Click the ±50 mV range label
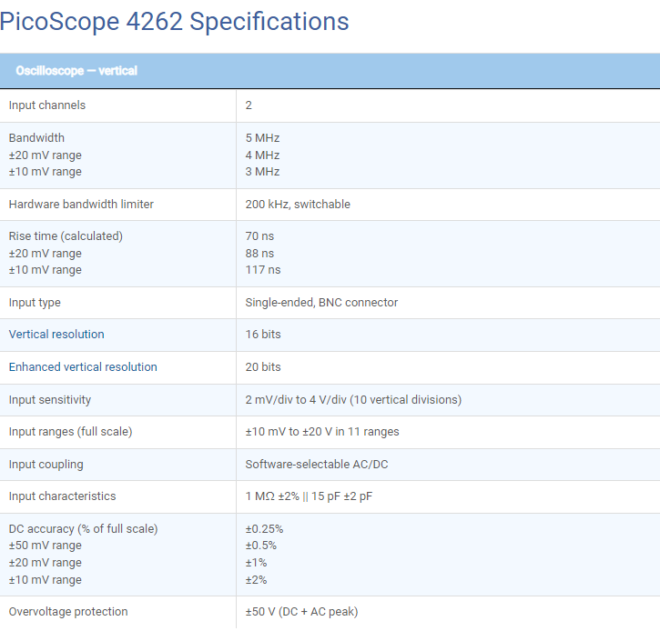The image size is (660, 631). tap(45, 546)
